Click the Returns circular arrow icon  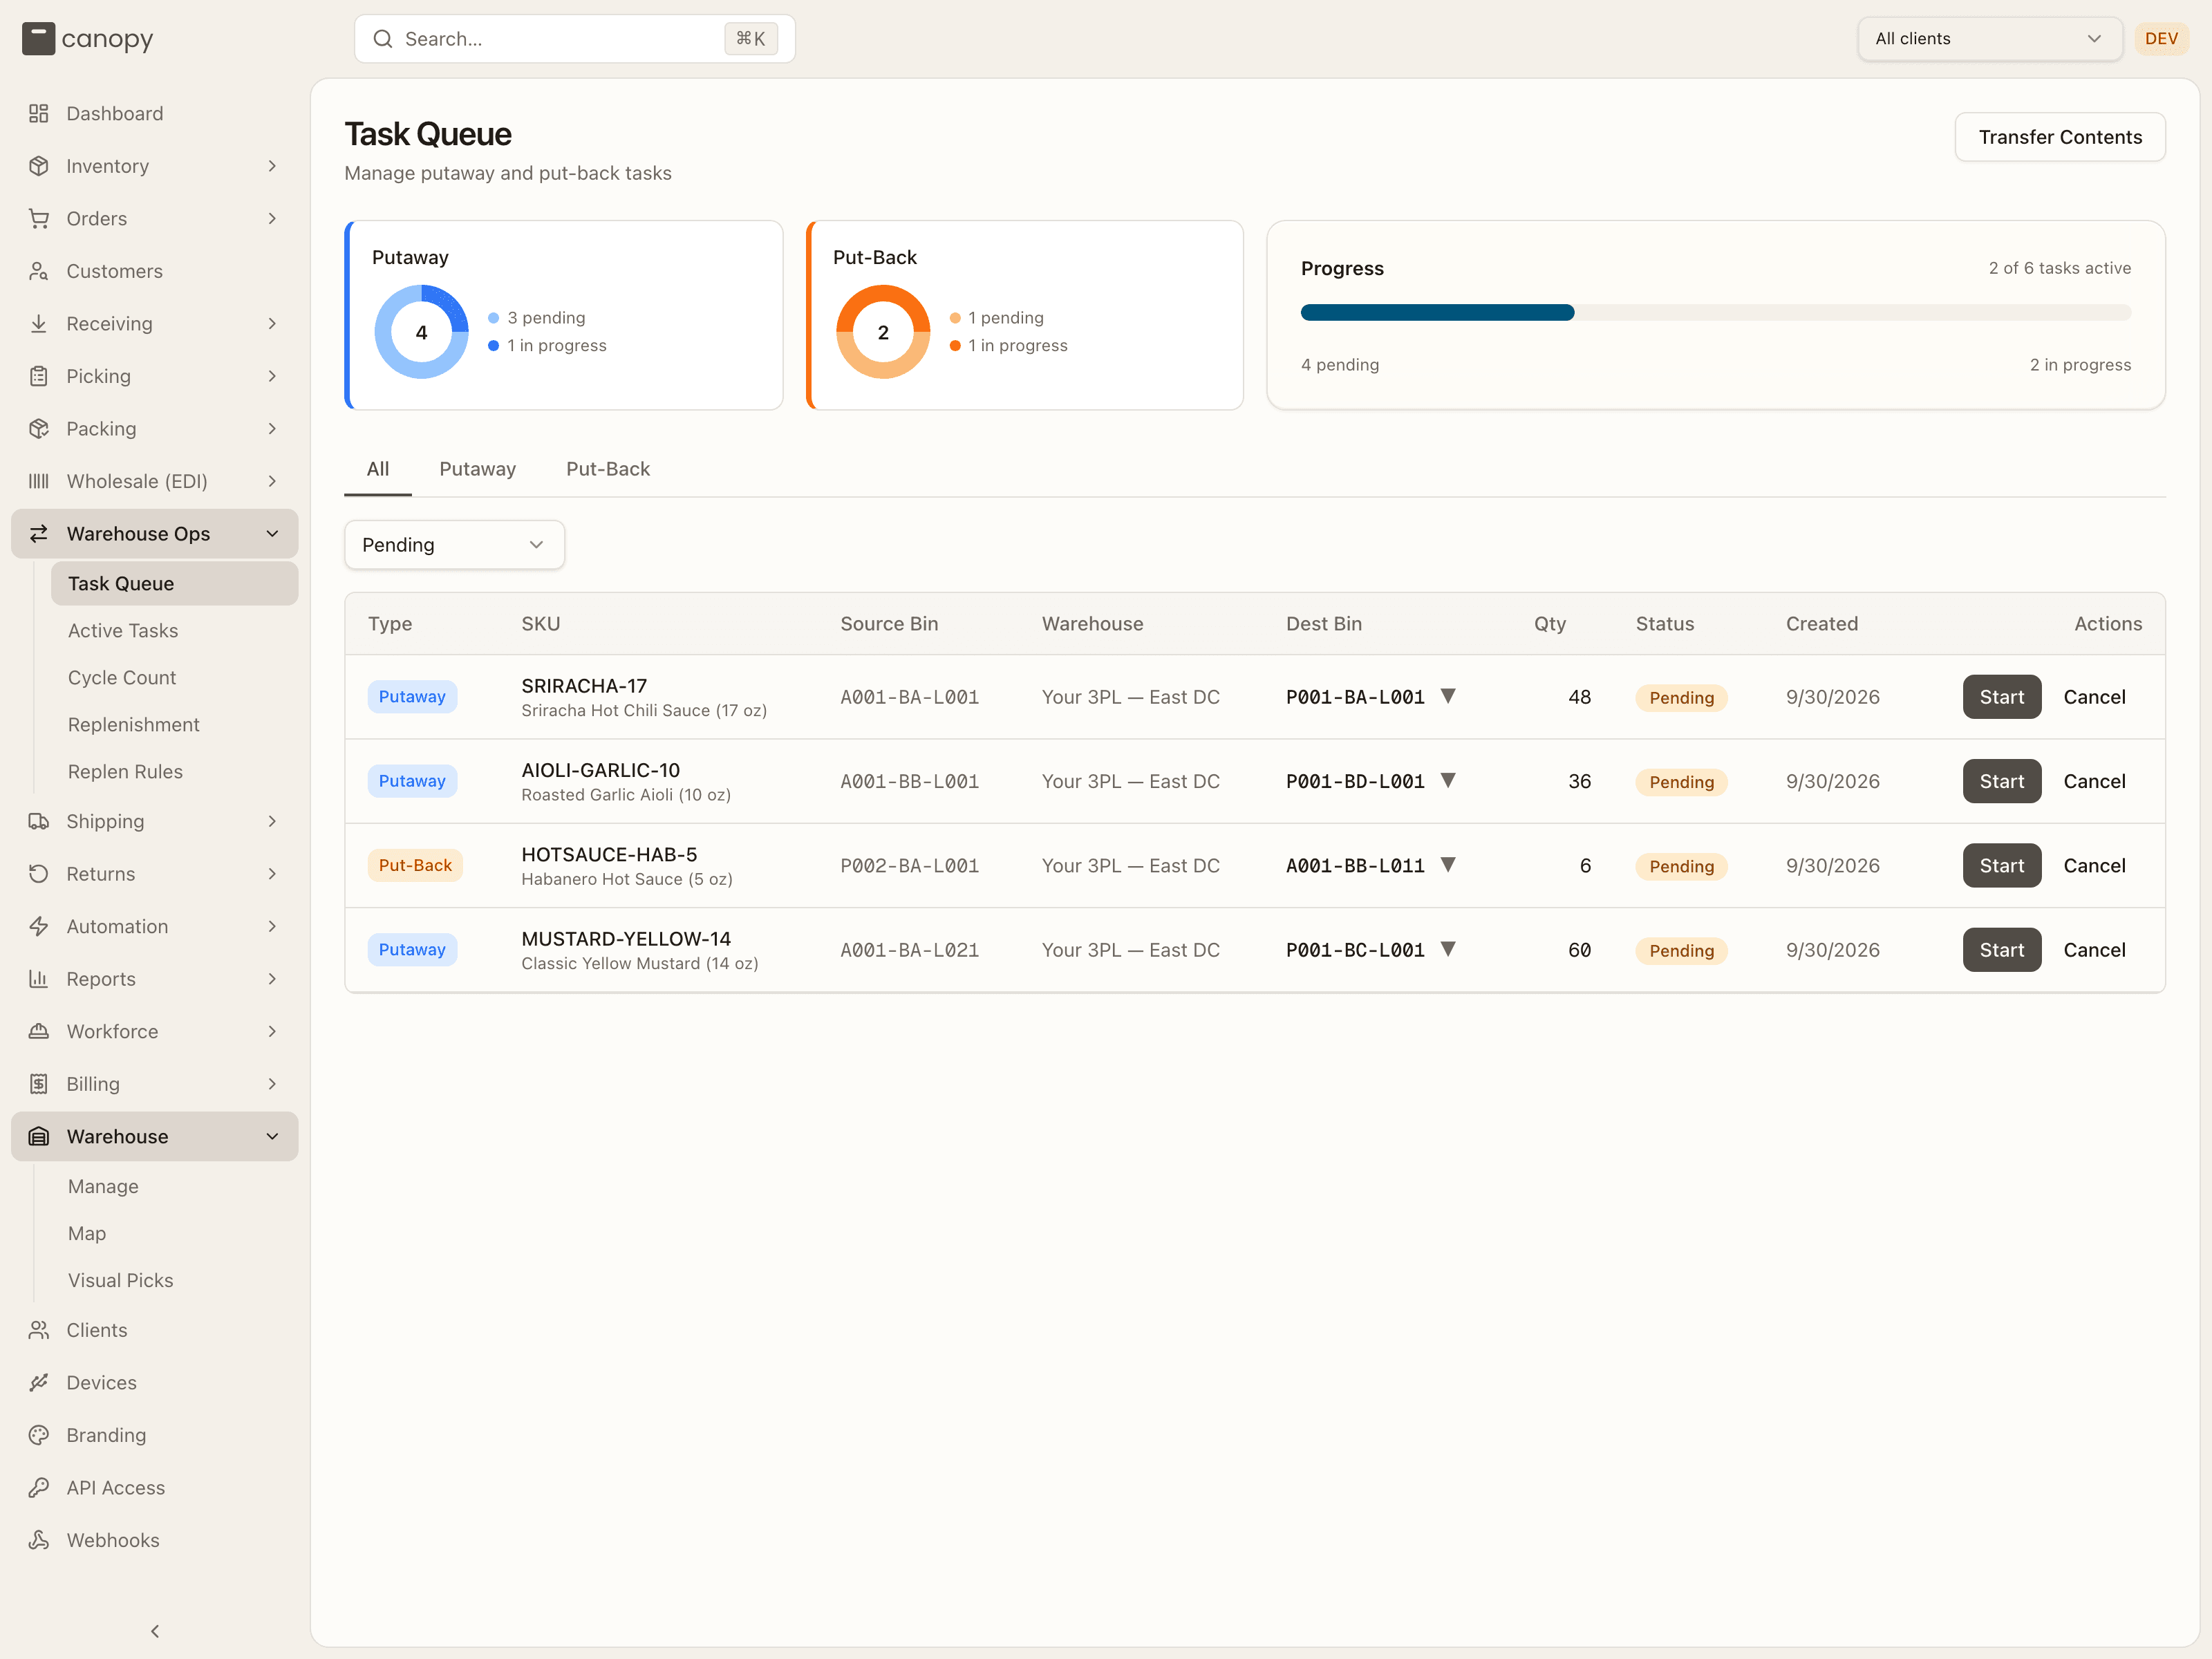tap(39, 873)
